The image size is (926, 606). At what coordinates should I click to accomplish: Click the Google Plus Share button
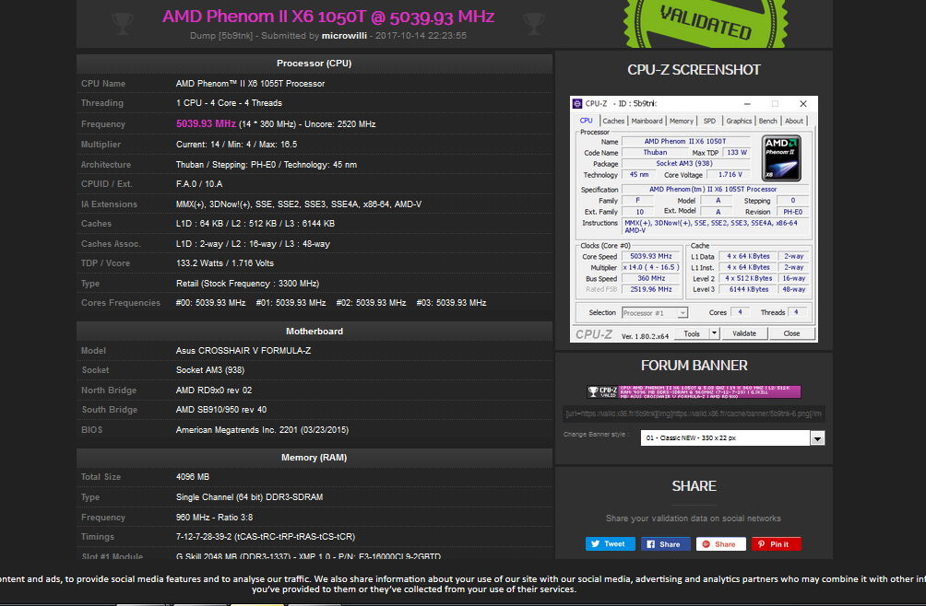[720, 544]
